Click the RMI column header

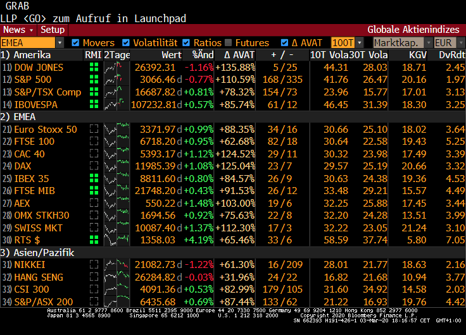click(x=93, y=55)
